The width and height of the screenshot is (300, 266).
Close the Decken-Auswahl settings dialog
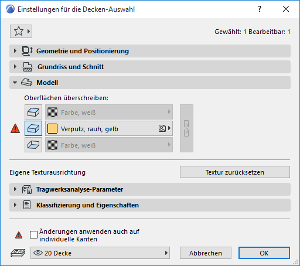pos(286,9)
